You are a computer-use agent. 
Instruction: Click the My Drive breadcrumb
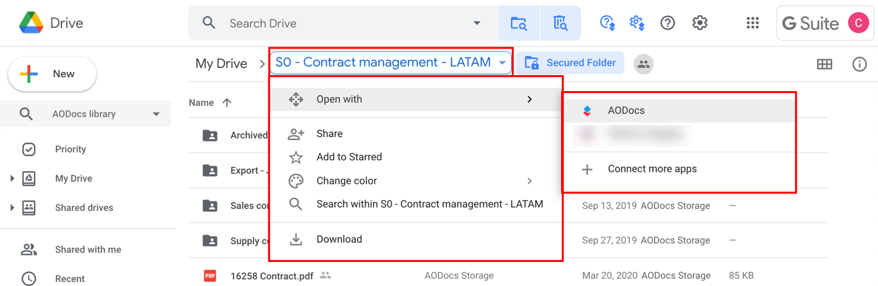pyautogui.click(x=221, y=63)
